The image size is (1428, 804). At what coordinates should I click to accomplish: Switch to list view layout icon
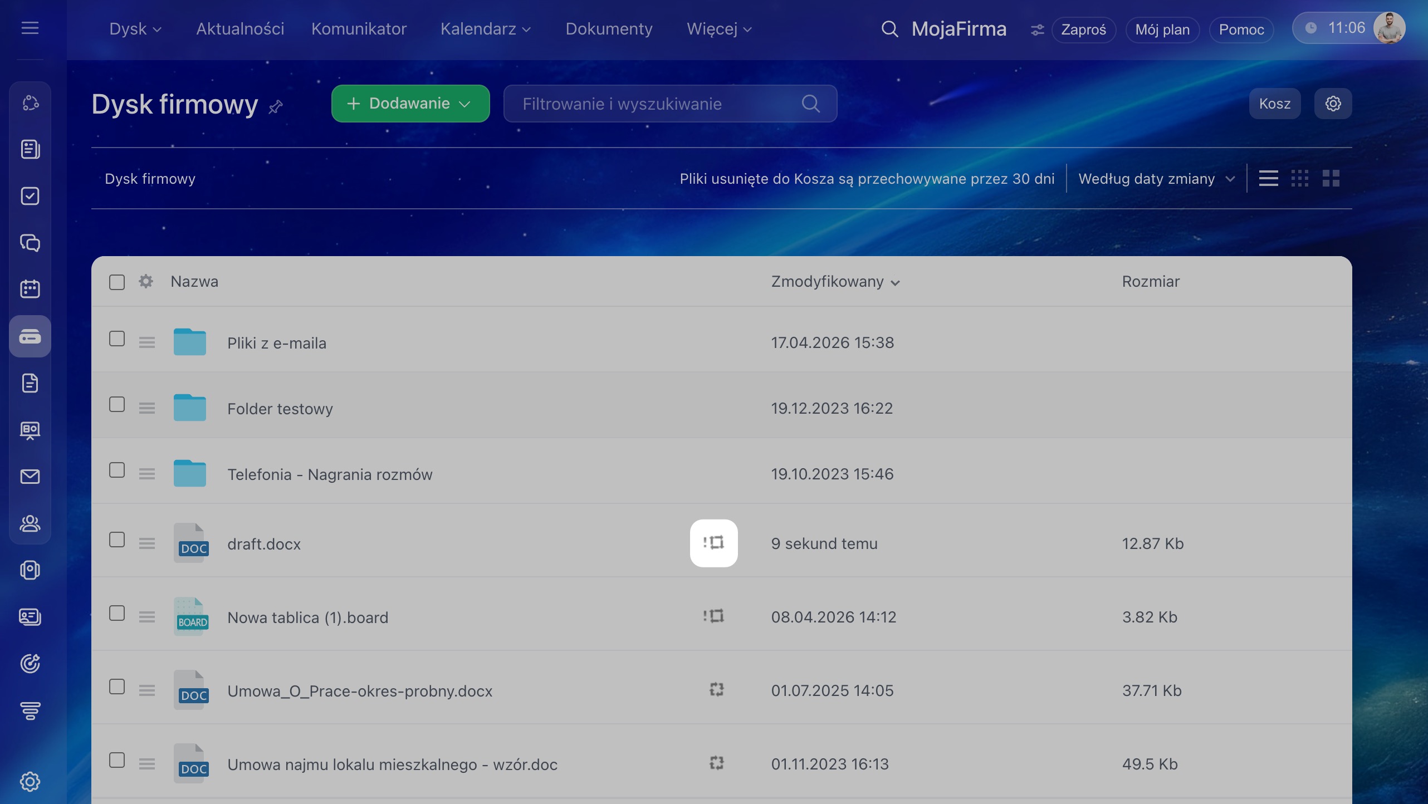[1268, 179]
